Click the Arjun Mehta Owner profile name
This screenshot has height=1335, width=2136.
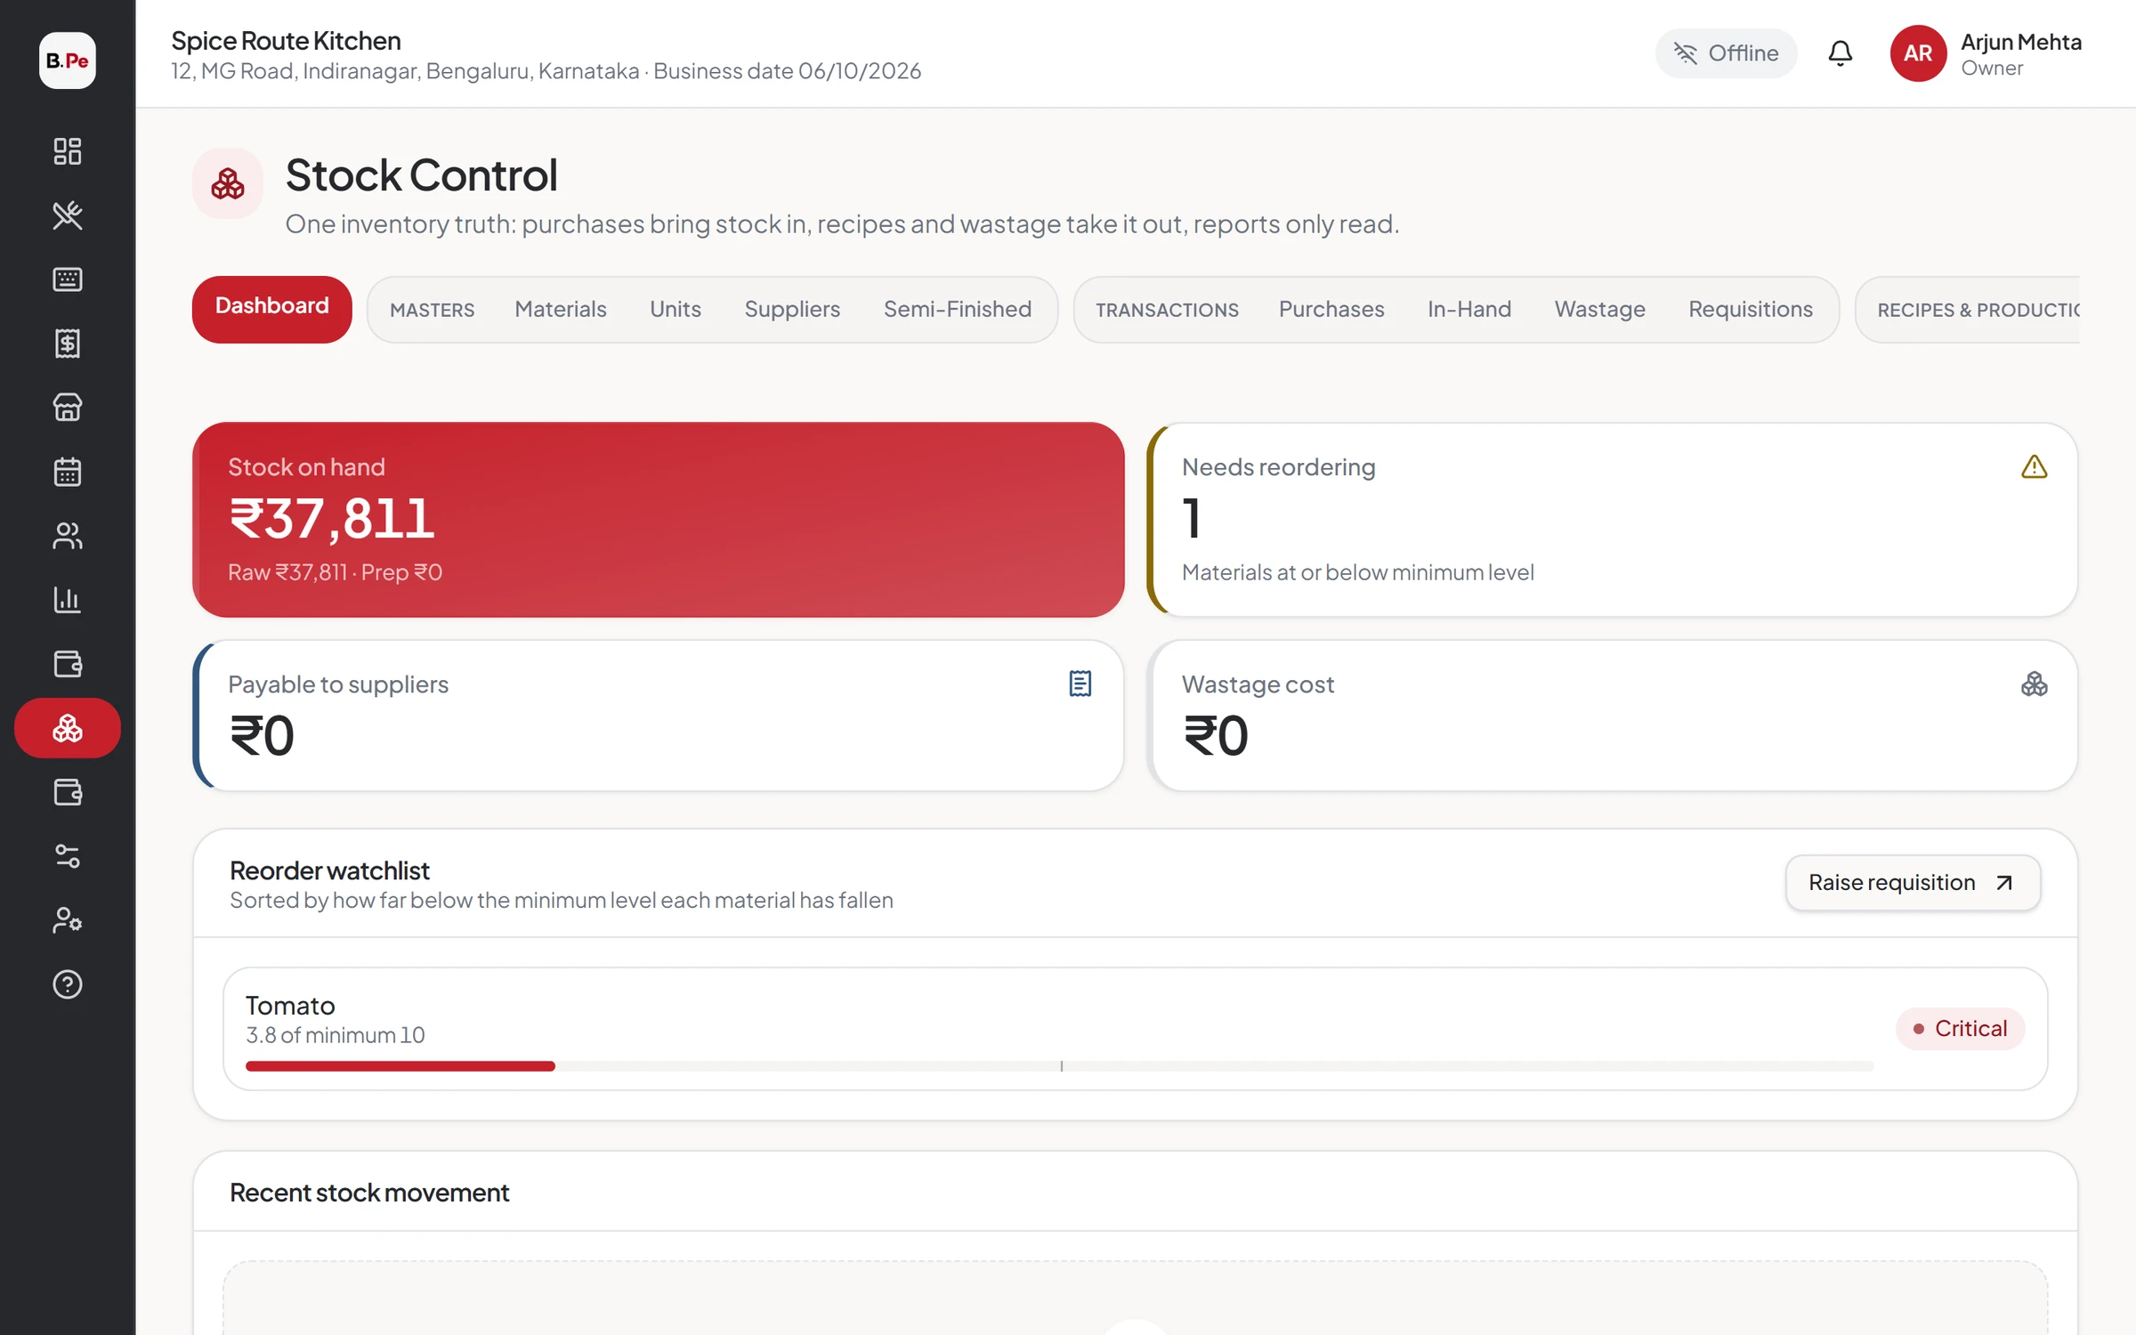[2020, 54]
